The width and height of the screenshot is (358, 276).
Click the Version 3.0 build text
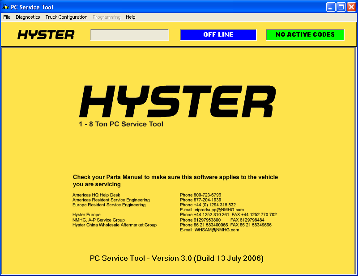point(176,258)
